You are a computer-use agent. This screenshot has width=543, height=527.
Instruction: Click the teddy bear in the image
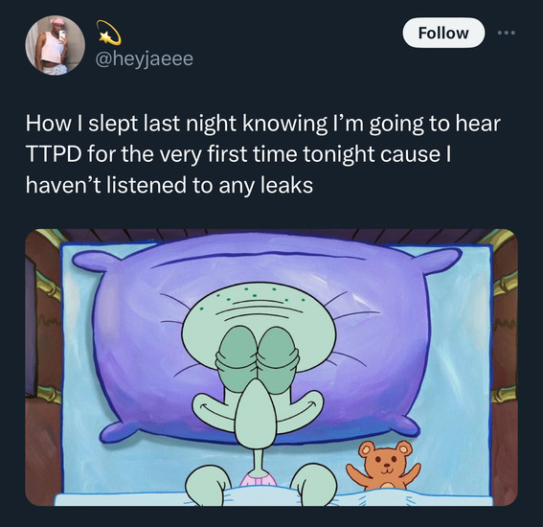384,465
